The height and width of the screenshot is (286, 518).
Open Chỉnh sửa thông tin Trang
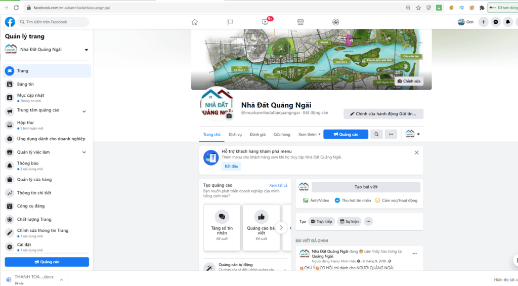(x=47, y=233)
